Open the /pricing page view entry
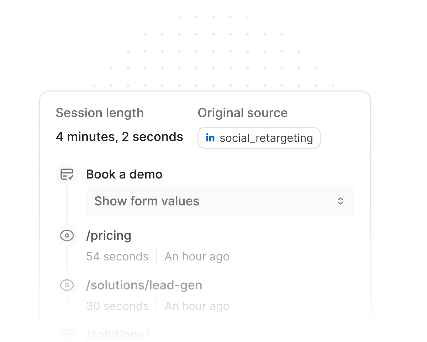 click(x=109, y=235)
